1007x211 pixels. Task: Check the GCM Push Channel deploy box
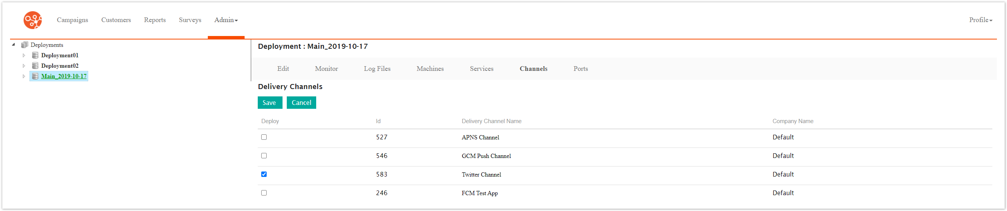click(264, 156)
